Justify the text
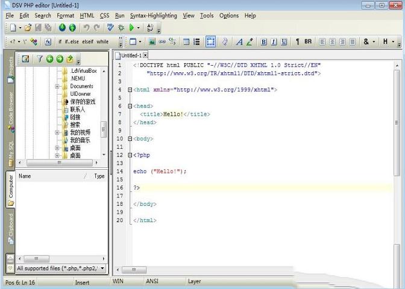Screen dimensions: 405x289 click(x=353, y=42)
